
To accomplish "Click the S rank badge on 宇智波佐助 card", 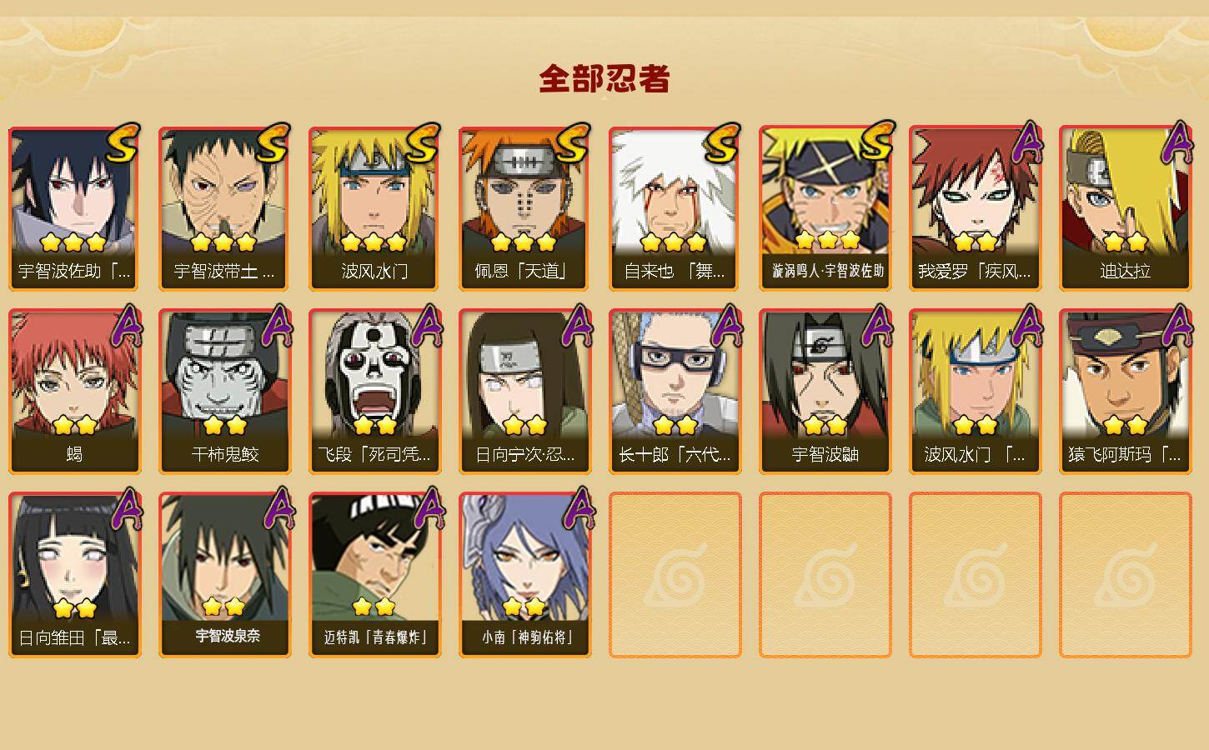I will [x=123, y=145].
